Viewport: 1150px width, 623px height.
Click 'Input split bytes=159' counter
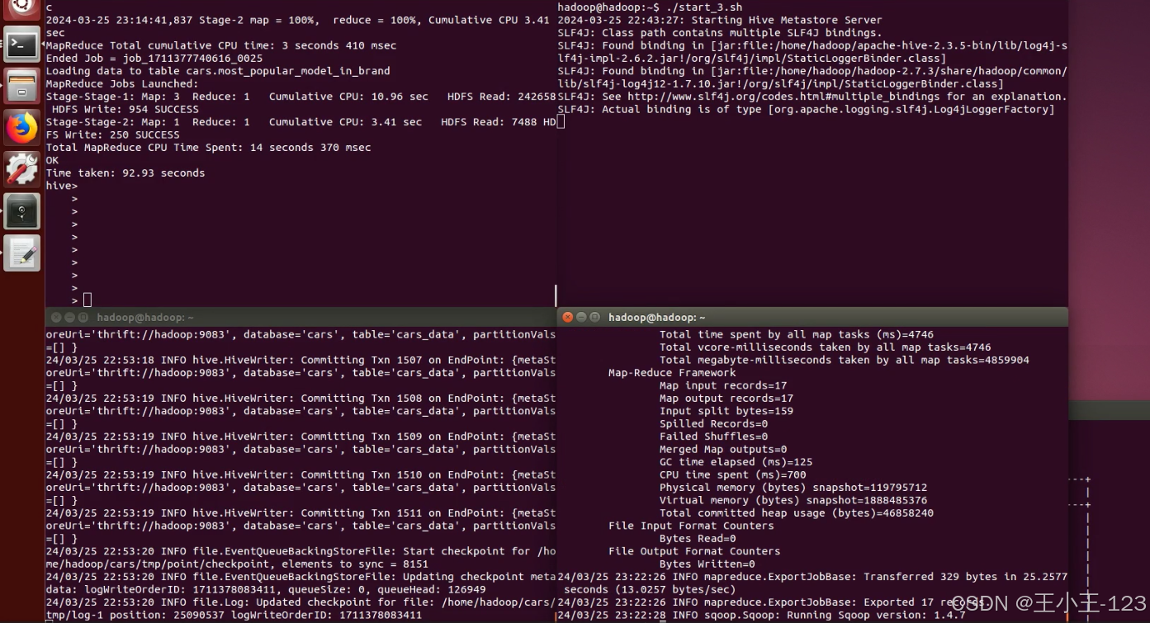(726, 411)
